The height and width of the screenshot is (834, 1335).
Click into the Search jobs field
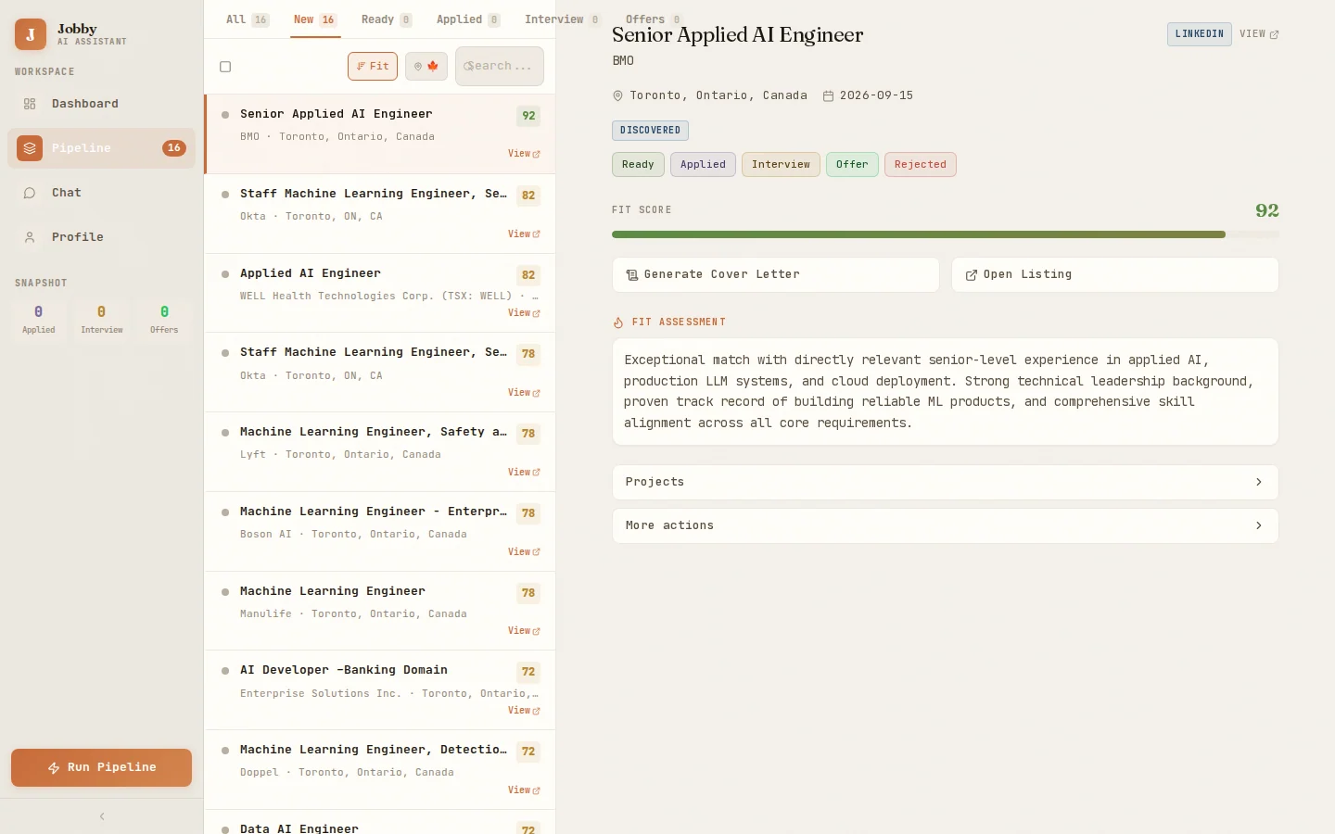(500, 67)
